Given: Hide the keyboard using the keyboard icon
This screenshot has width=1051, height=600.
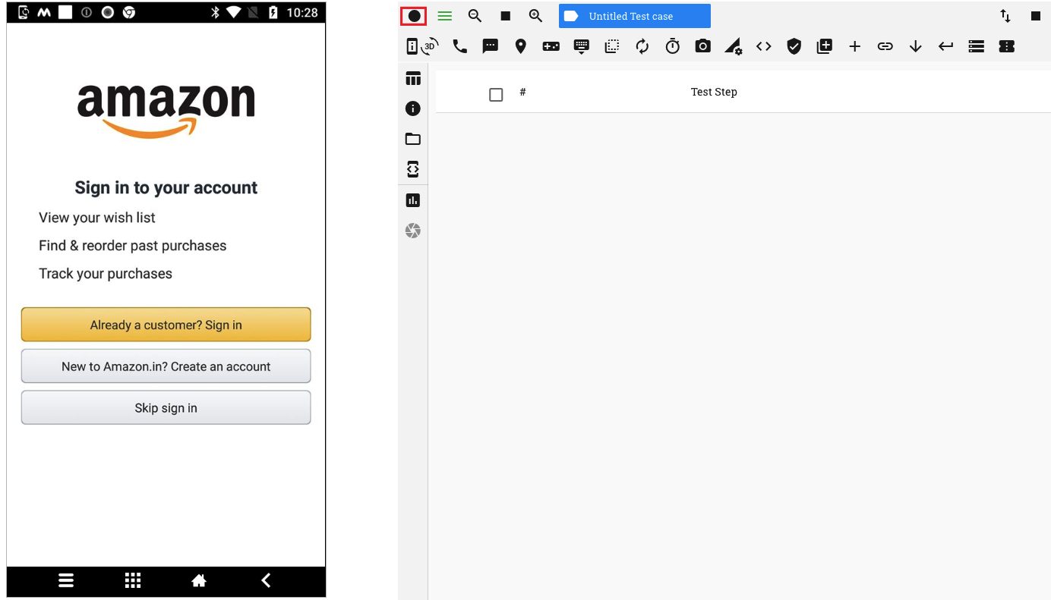Looking at the screenshot, I should point(581,47).
